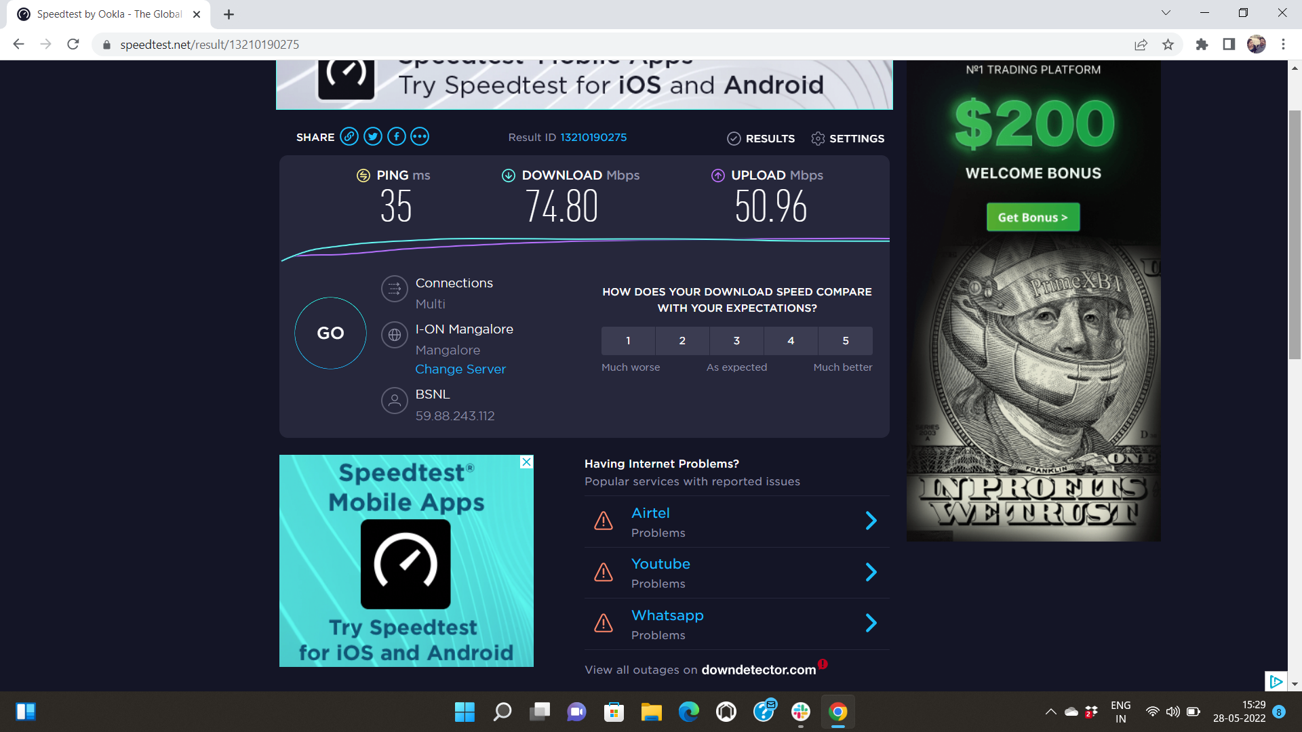Open the Chrome three-dot menu

point(1283,44)
